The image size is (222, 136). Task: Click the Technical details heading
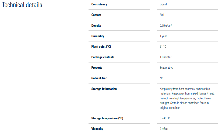click(22, 5)
